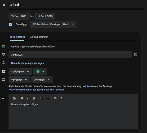Insert a bulleted list in description
Image resolution: width=147 pixels, height=133 pixels.
(x=47, y=98)
